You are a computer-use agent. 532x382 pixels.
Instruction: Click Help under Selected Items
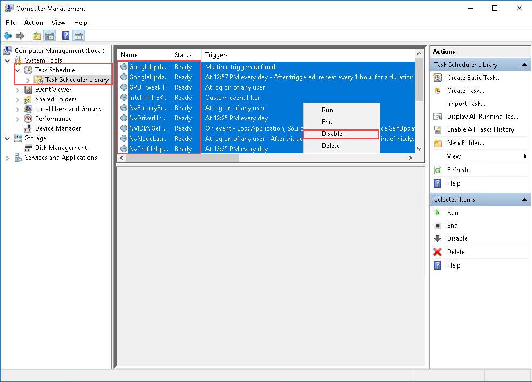pyautogui.click(x=454, y=265)
